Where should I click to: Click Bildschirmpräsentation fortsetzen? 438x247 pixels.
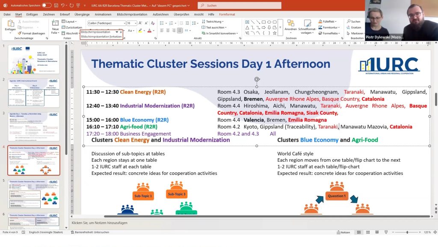click(101, 37)
